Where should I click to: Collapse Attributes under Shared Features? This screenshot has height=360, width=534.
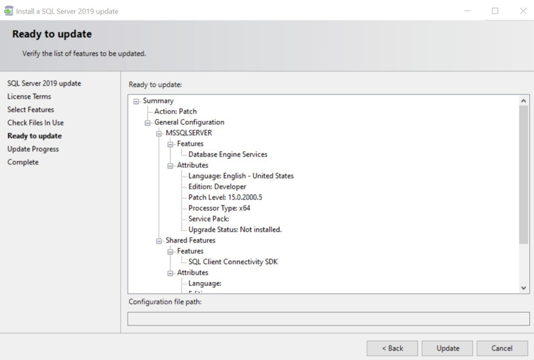(171, 273)
